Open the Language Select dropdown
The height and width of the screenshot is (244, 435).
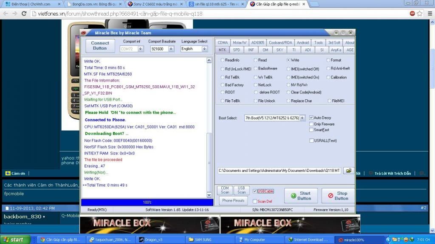(x=204, y=49)
